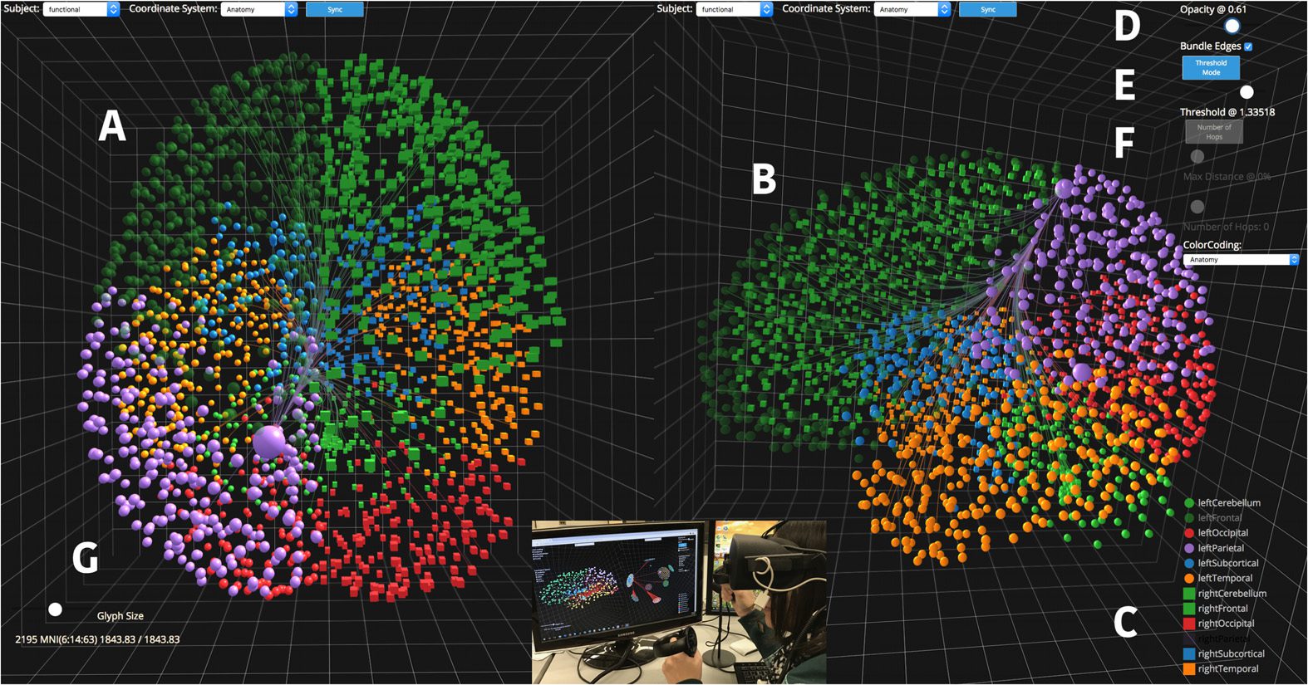Screen dimensions: 1308x685
Task: Toggle the hidden rightParietal legend entry
Action: [1217, 639]
